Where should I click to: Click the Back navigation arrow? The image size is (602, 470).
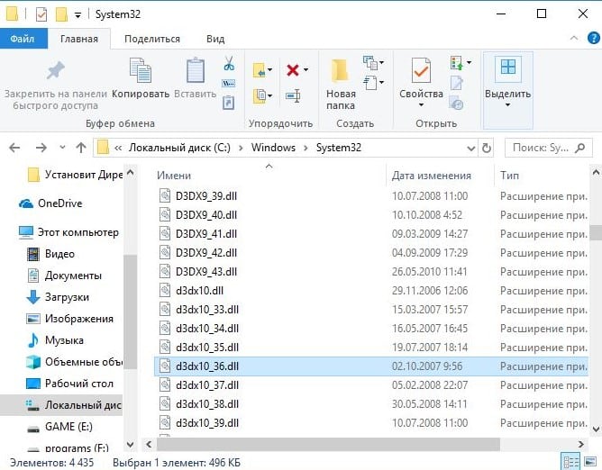click(14, 148)
